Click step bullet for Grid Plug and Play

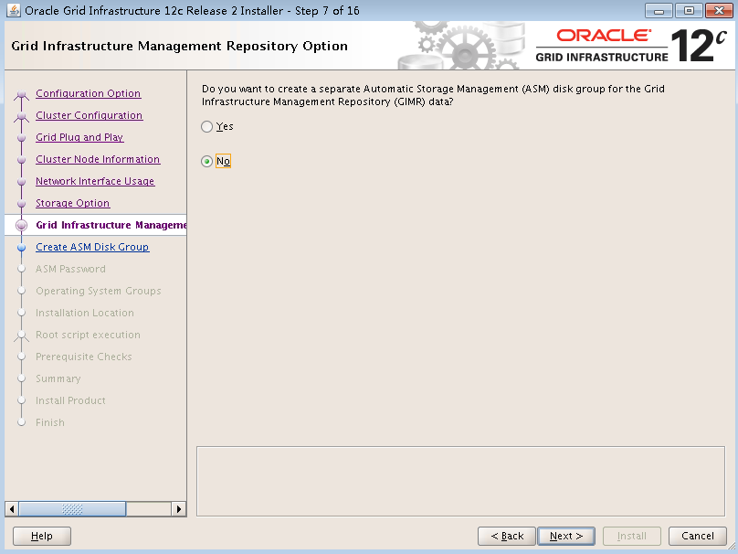click(x=21, y=137)
